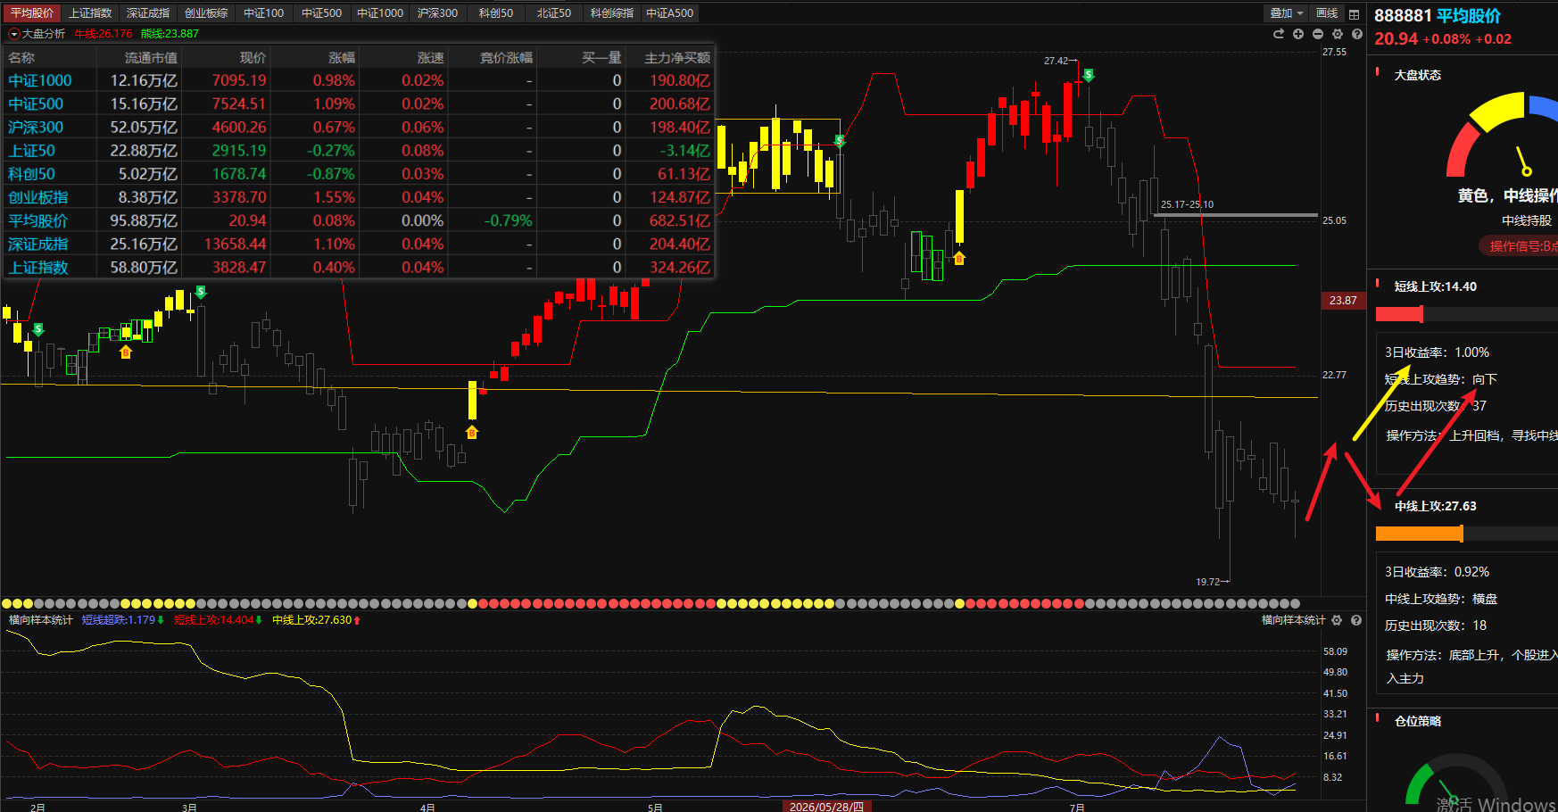Click the share/redo arrow icon above the chart
1558x812 pixels.
coord(1278,34)
